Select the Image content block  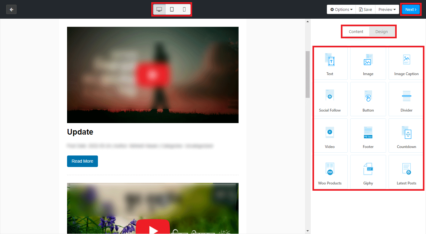tap(368, 63)
